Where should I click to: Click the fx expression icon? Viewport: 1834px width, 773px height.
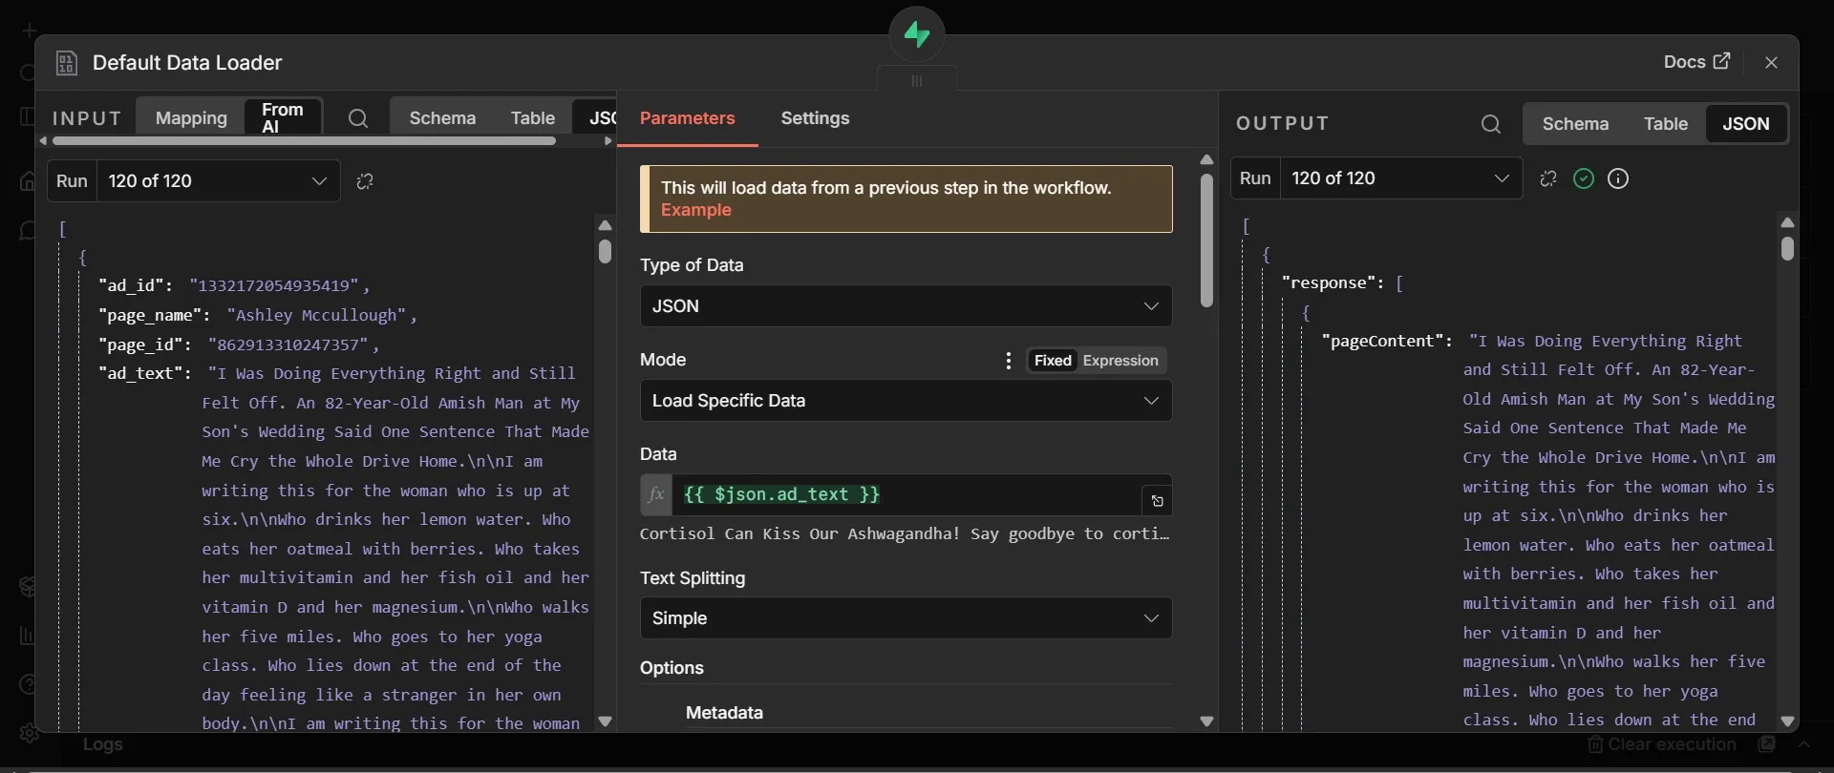(x=656, y=494)
